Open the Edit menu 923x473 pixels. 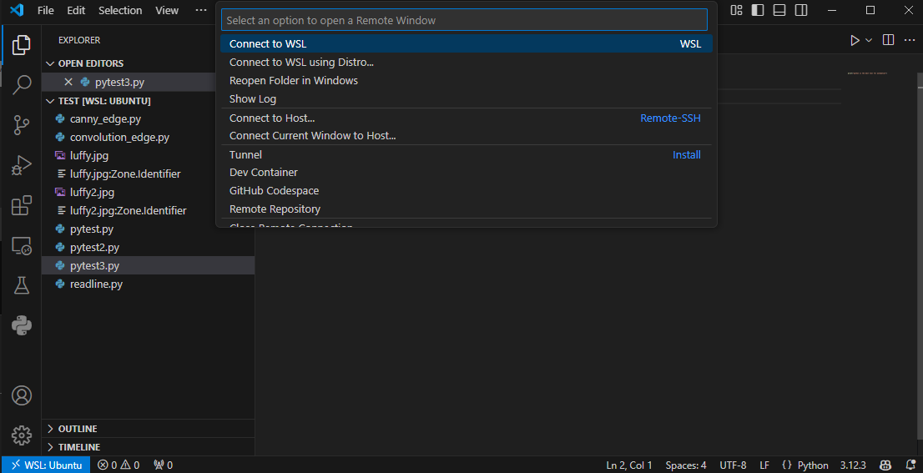(76, 10)
